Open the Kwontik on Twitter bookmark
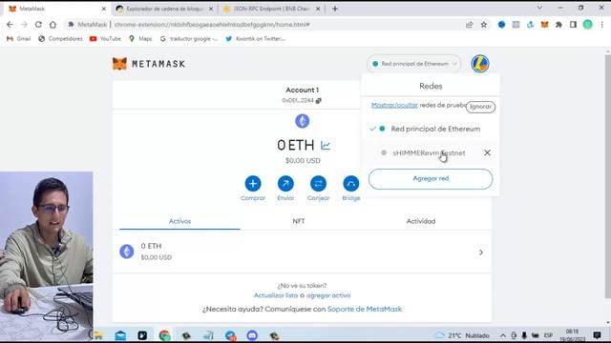Screen dimensions: 611x343 coord(256,38)
